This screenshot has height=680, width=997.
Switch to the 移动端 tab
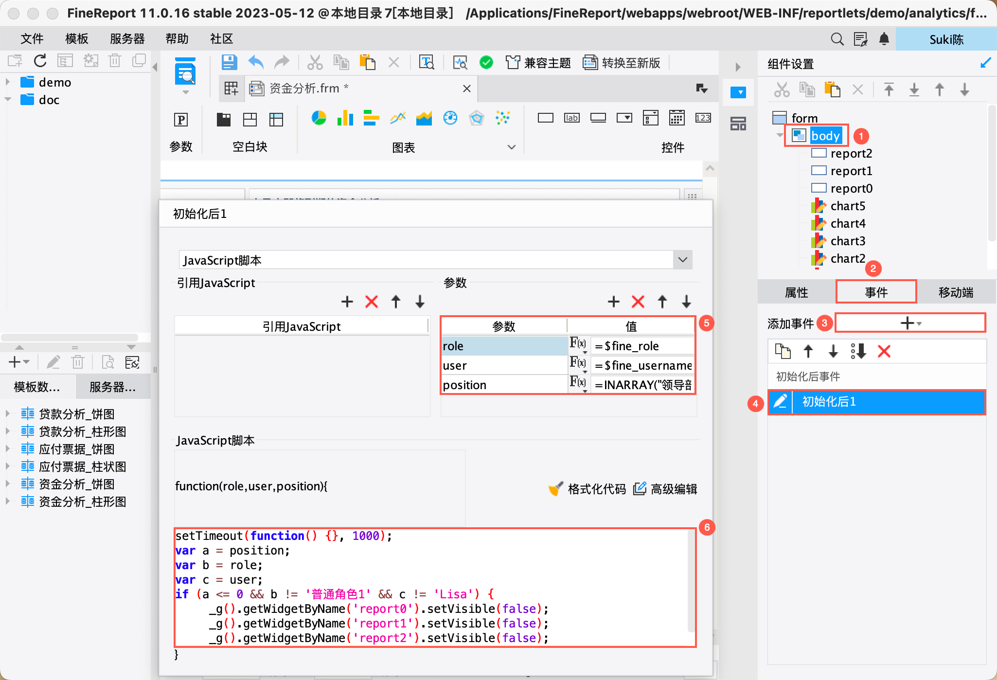pos(956,292)
